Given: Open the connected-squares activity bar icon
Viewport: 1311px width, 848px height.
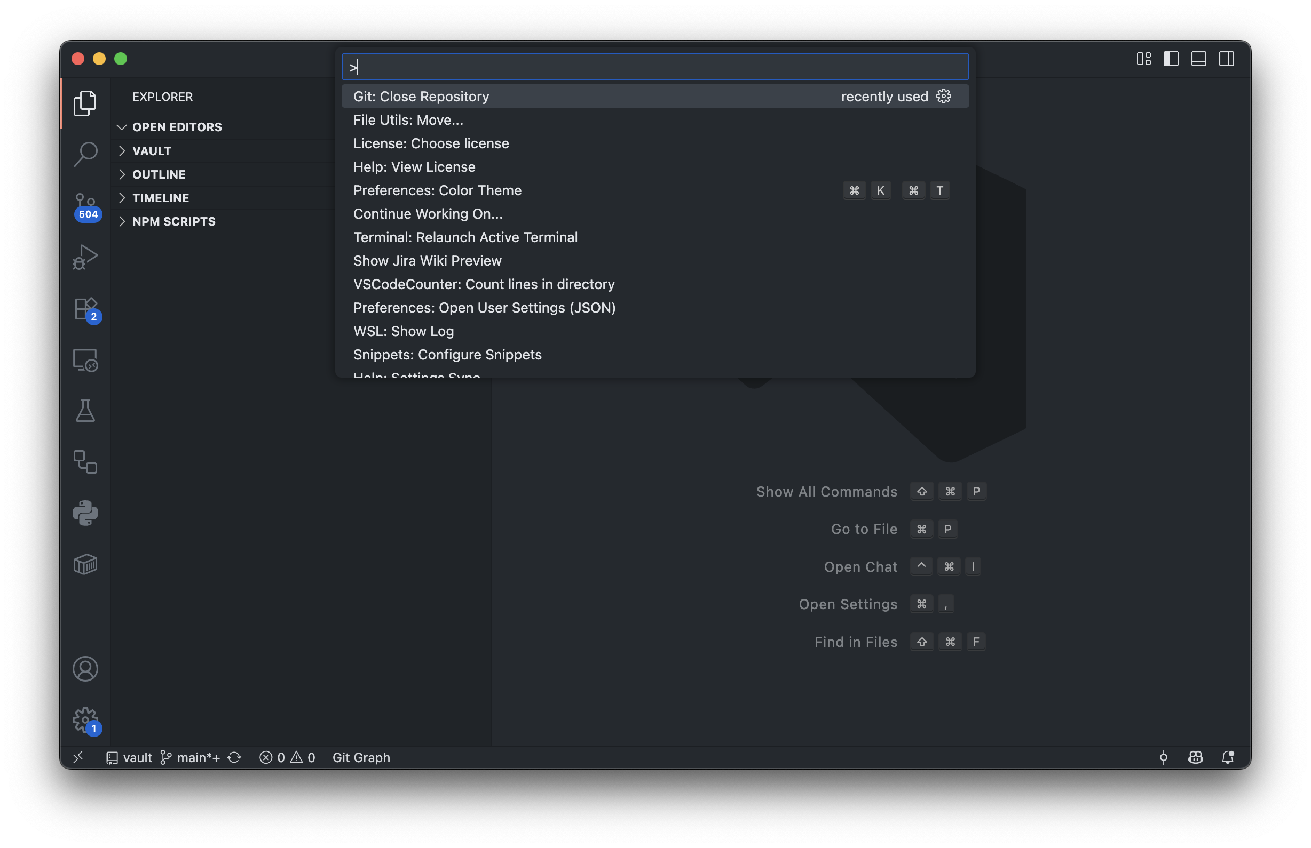Looking at the screenshot, I should 85,462.
